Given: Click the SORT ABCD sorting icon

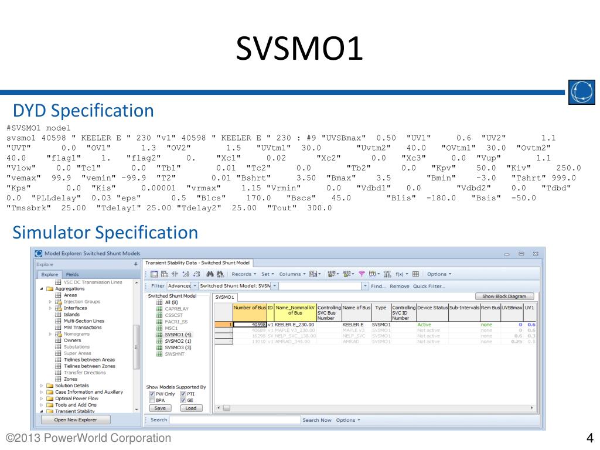Looking at the screenshot, I should [x=387, y=274].
